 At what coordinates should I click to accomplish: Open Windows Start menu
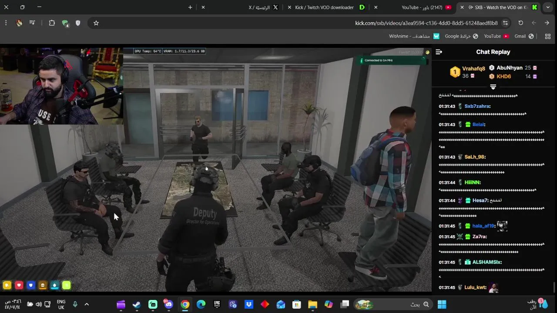(442, 304)
